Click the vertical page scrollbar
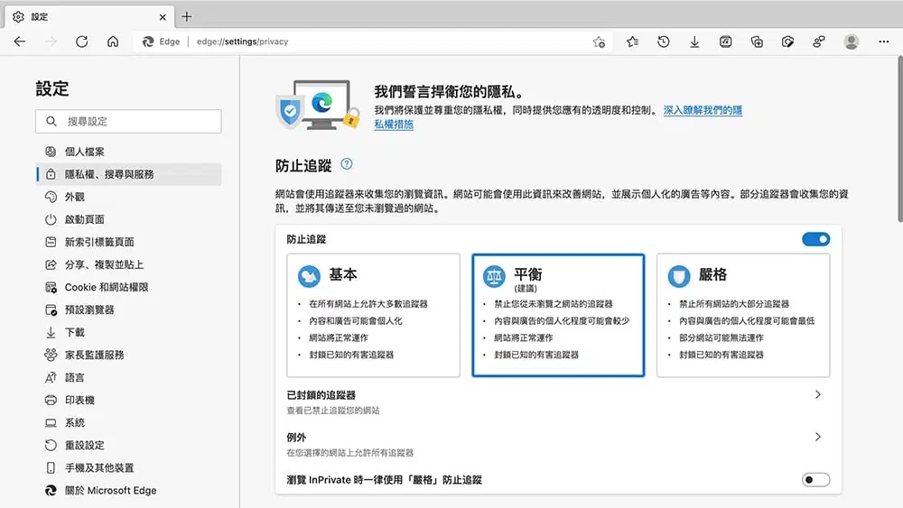This screenshot has height=508, width=903. pos(899,139)
